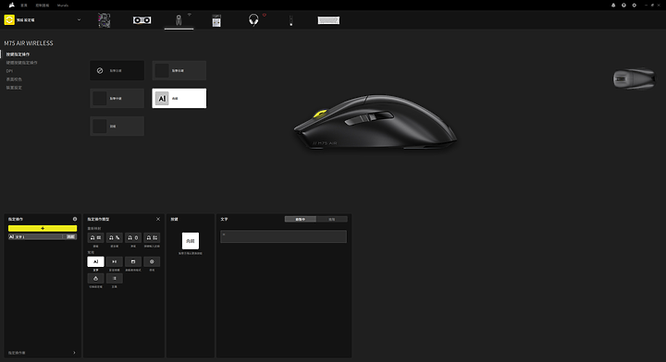Image resolution: width=666 pixels, height=362 pixels.
Task: Switch to the mouse top-view thumbnail
Action: point(634,78)
